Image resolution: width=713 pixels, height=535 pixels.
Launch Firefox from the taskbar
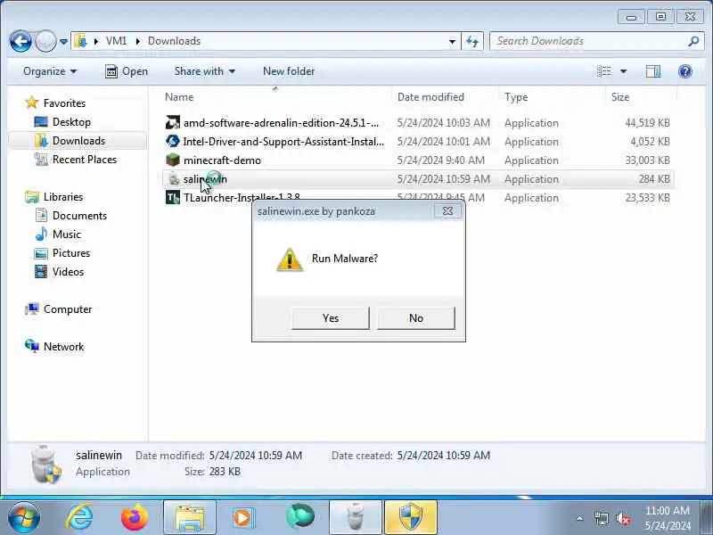point(135,517)
